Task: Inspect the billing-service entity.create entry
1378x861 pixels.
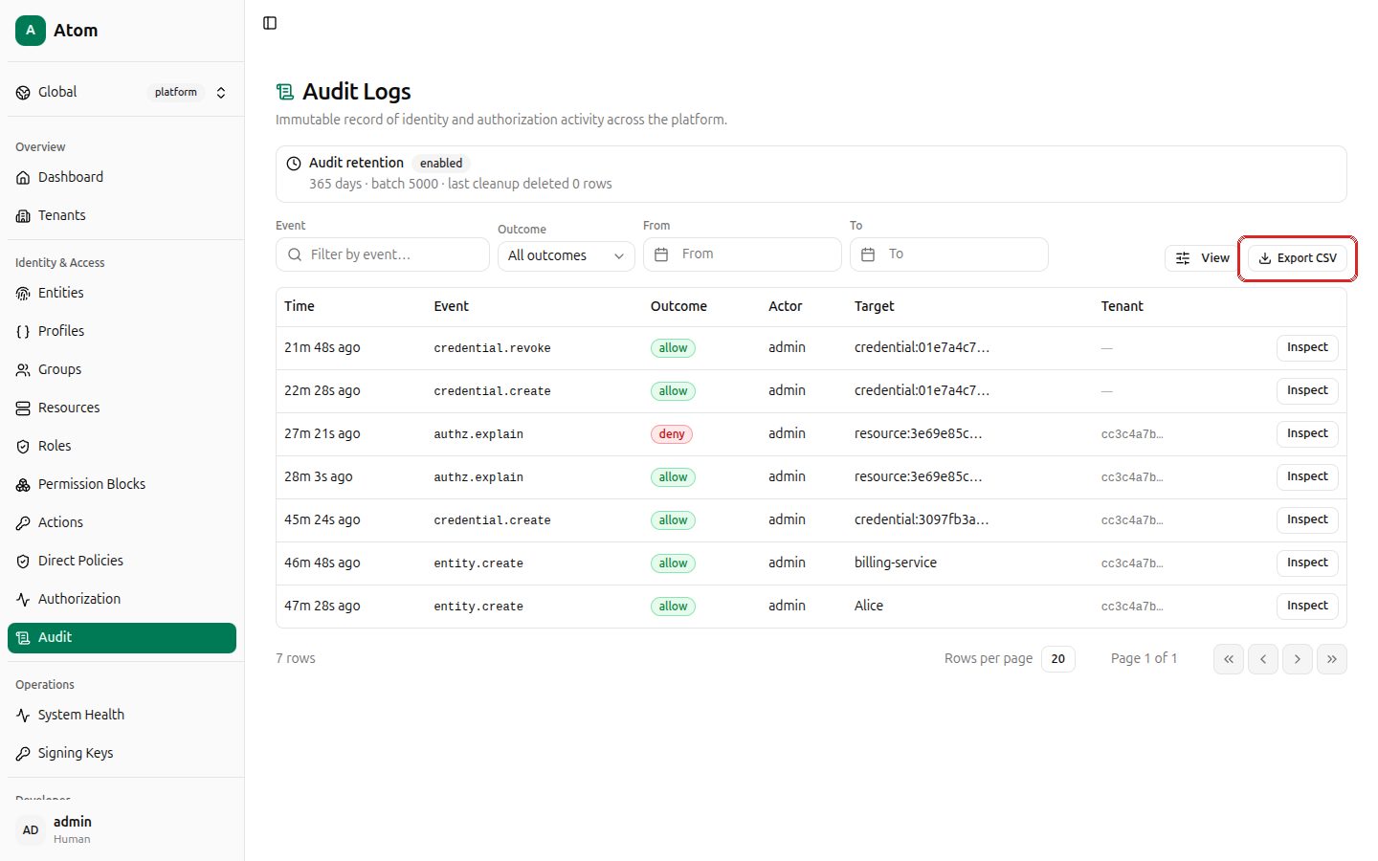Action: click(1307, 563)
